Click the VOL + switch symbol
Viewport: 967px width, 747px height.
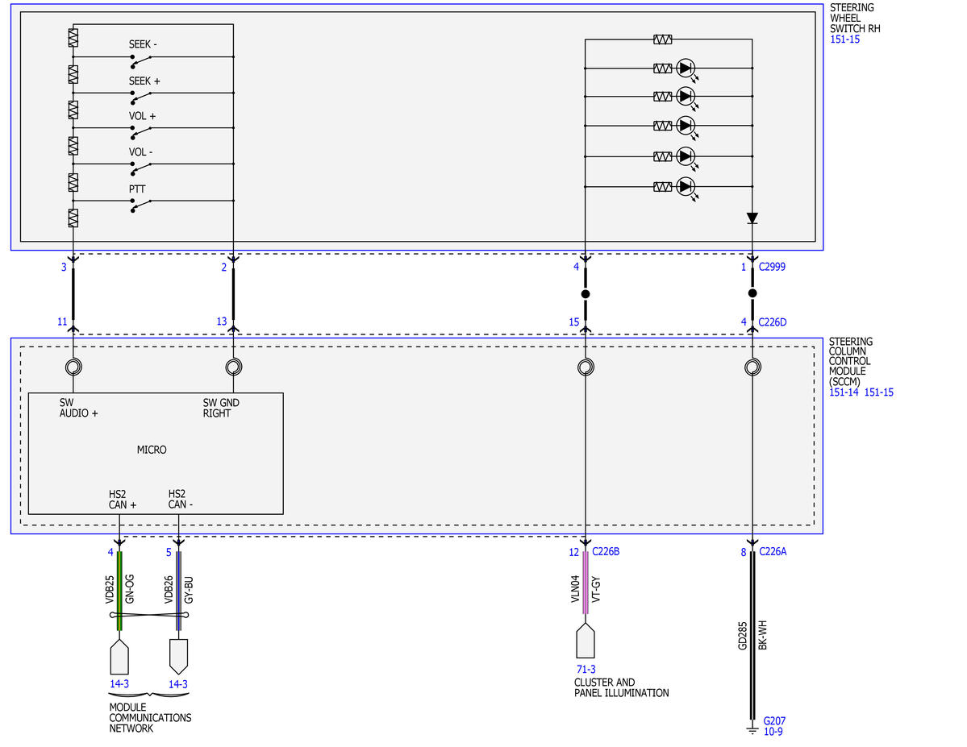(x=141, y=132)
